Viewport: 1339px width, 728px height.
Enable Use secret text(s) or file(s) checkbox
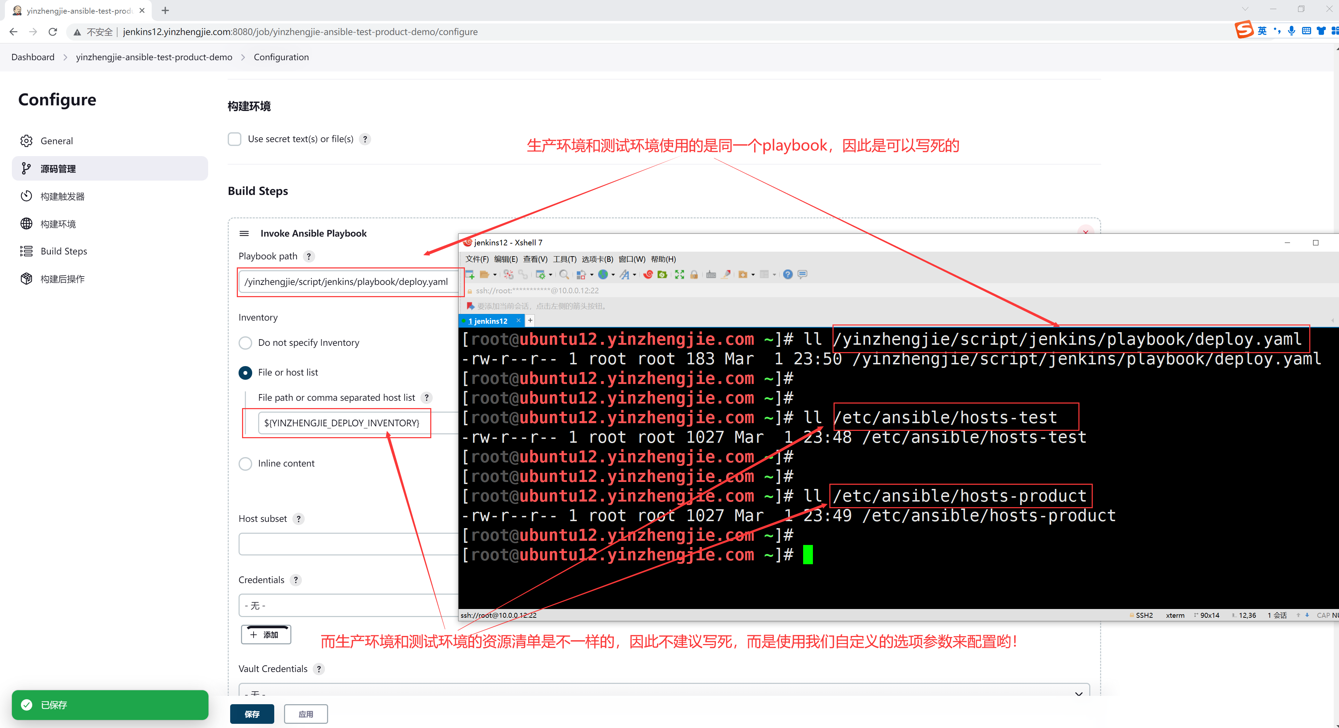[x=234, y=139]
